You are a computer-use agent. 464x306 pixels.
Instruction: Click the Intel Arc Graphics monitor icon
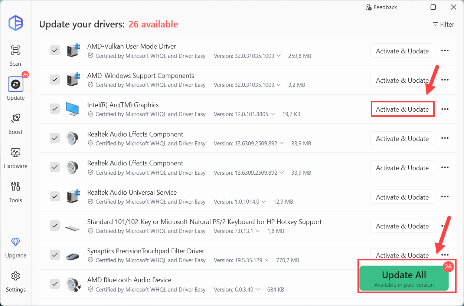(72, 109)
